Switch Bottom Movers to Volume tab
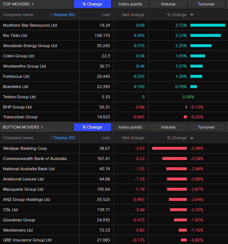Screen dimensions: 228x244 [x=168, y=127]
